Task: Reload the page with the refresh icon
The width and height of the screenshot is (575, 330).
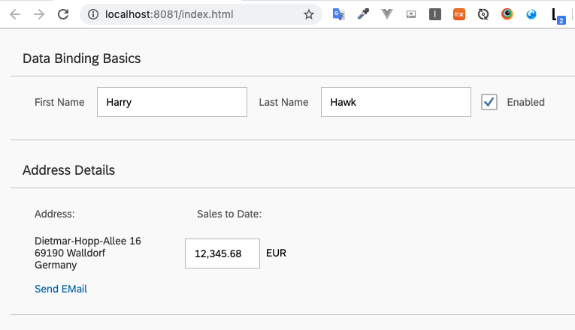Action: point(63,14)
